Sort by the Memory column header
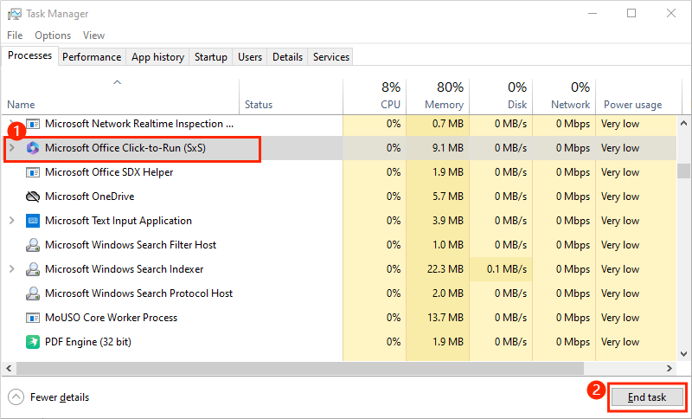692x419 pixels. coord(438,96)
